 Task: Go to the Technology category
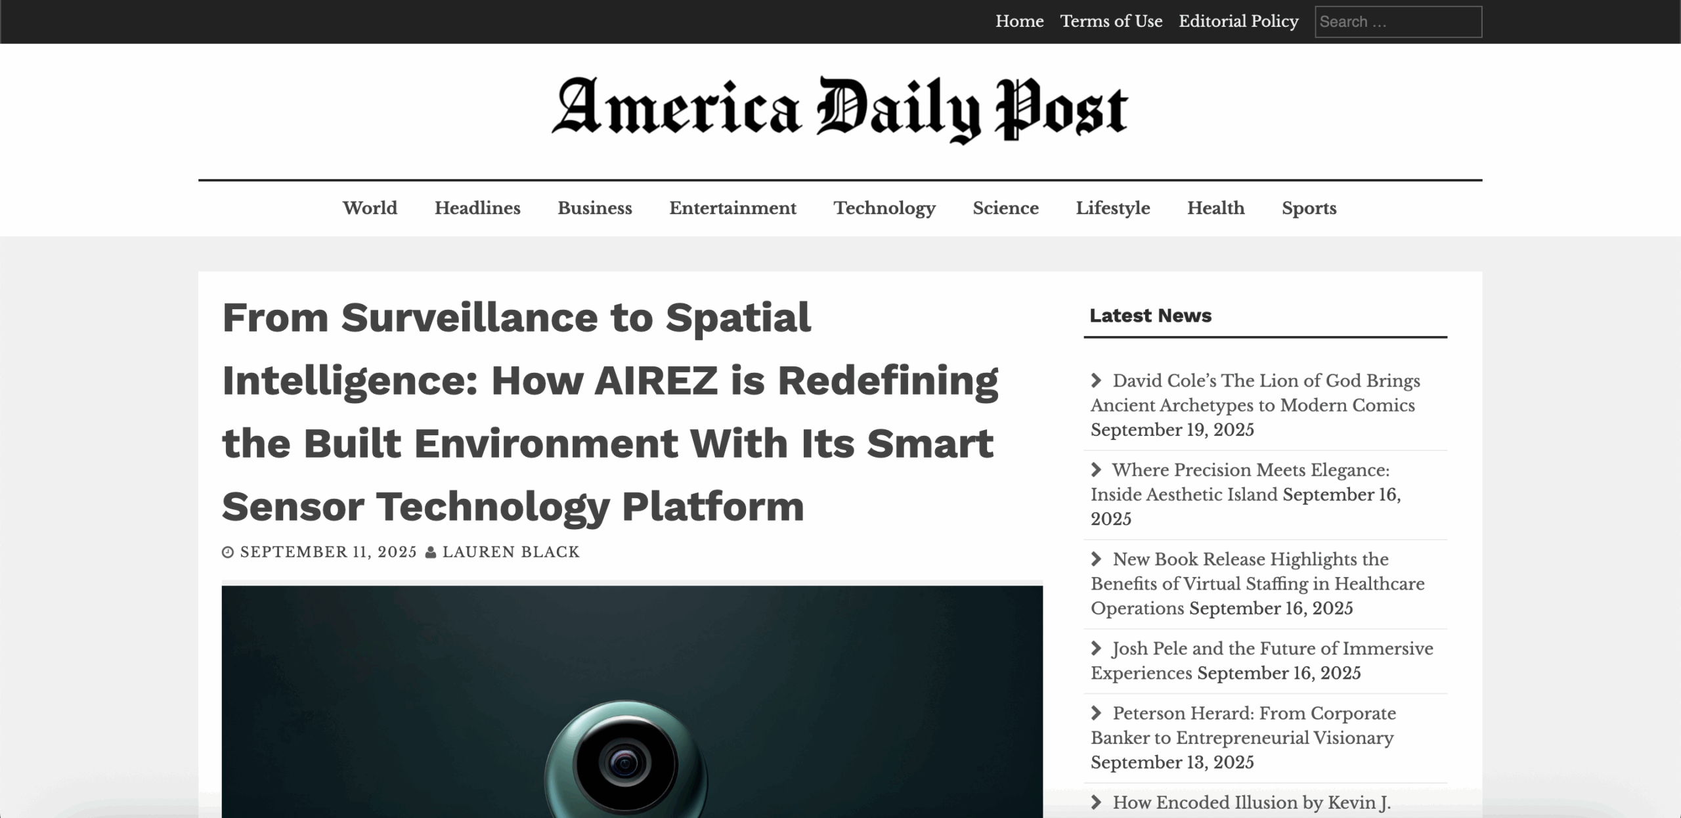[884, 208]
